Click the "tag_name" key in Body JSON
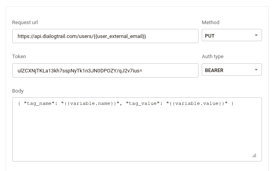The height and width of the screenshot is (171, 275). [38, 104]
